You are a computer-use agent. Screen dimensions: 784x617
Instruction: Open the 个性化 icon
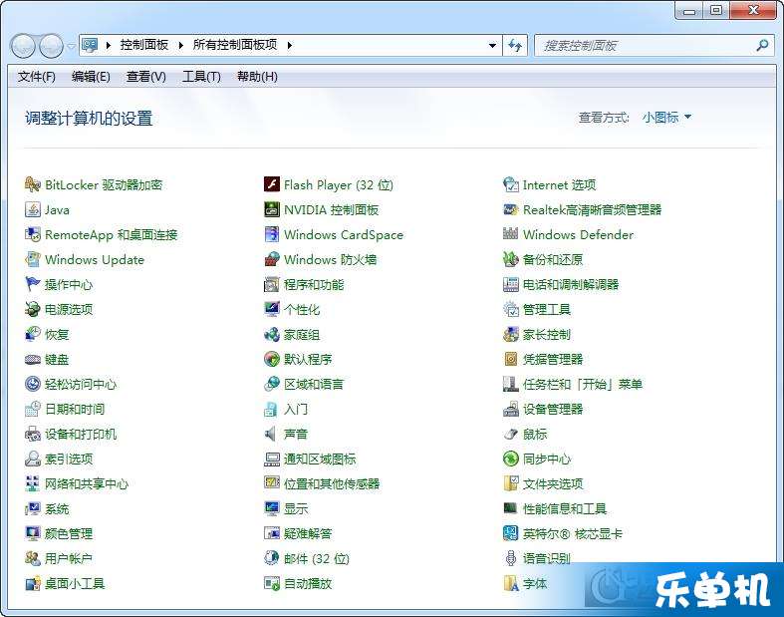pyautogui.click(x=272, y=309)
